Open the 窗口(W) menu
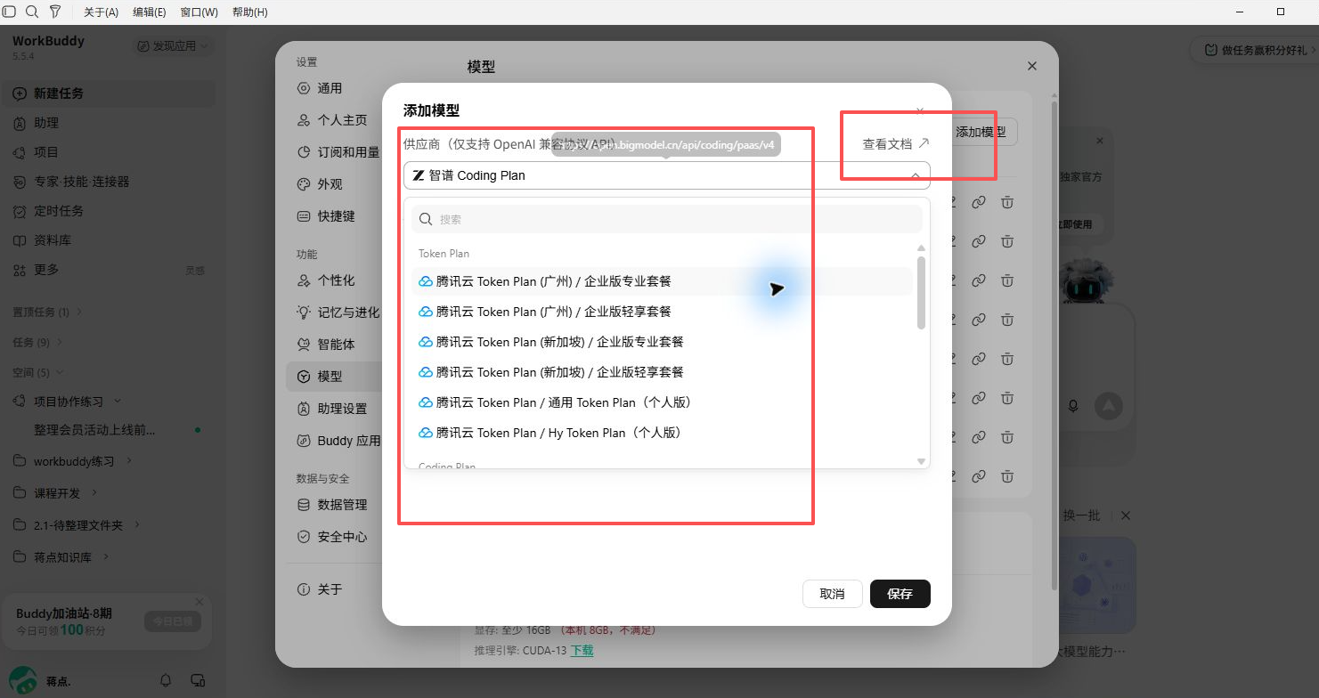Image resolution: width=1319 pixels, height=698 pixels. pos(199,12)
